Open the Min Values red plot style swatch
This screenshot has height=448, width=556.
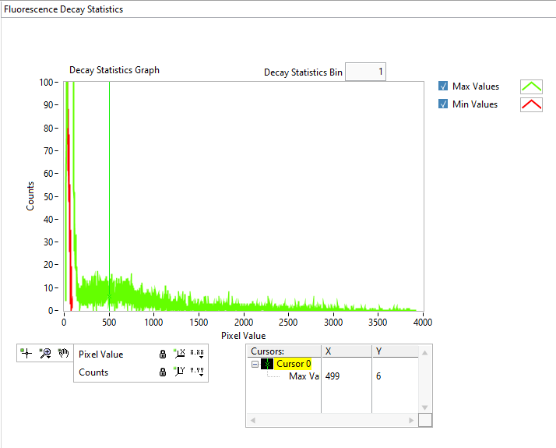click(531, 104)
